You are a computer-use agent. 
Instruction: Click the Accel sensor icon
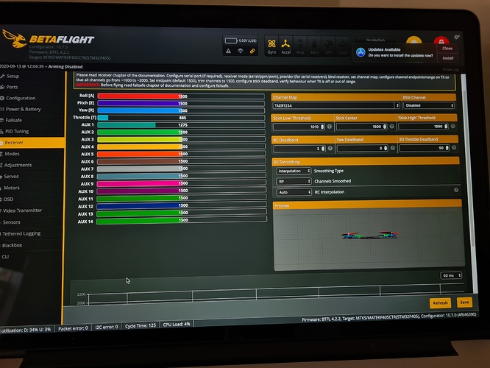(285, 46)
